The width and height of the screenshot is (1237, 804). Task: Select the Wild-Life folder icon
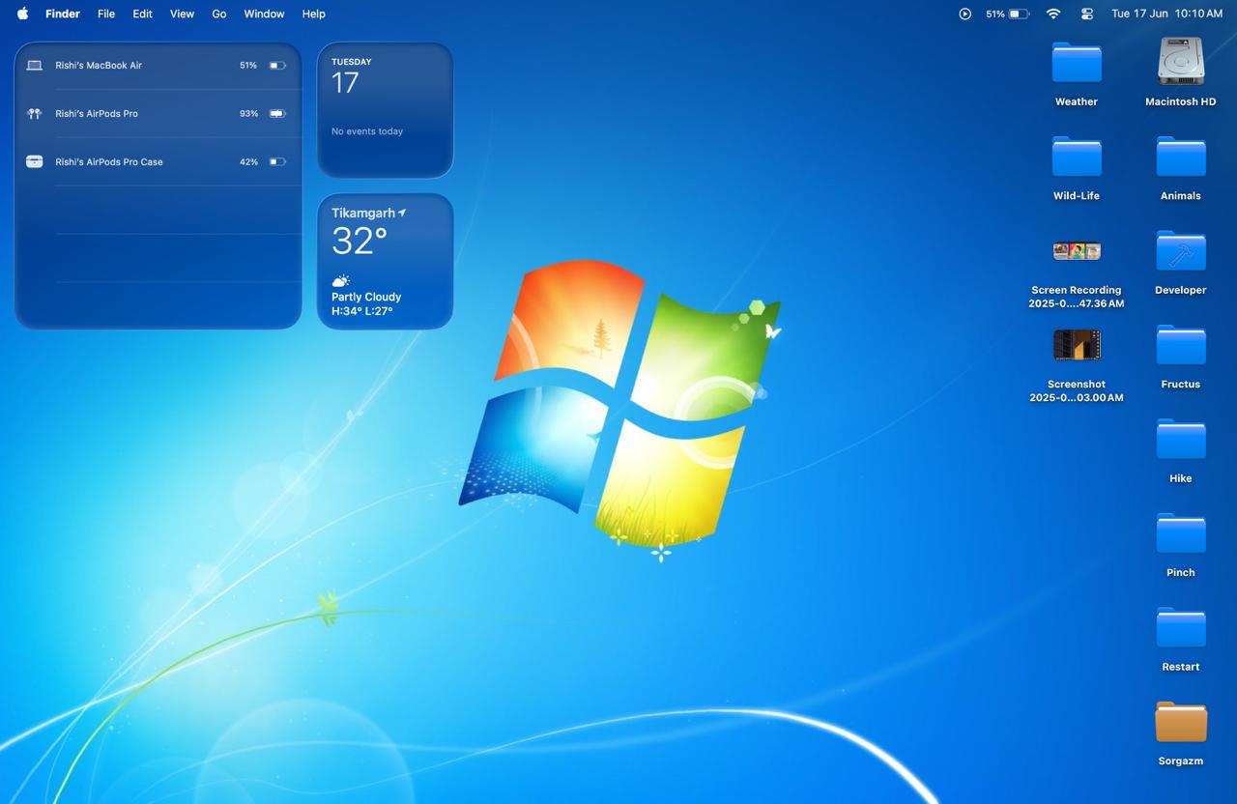tap(1077, 157)
